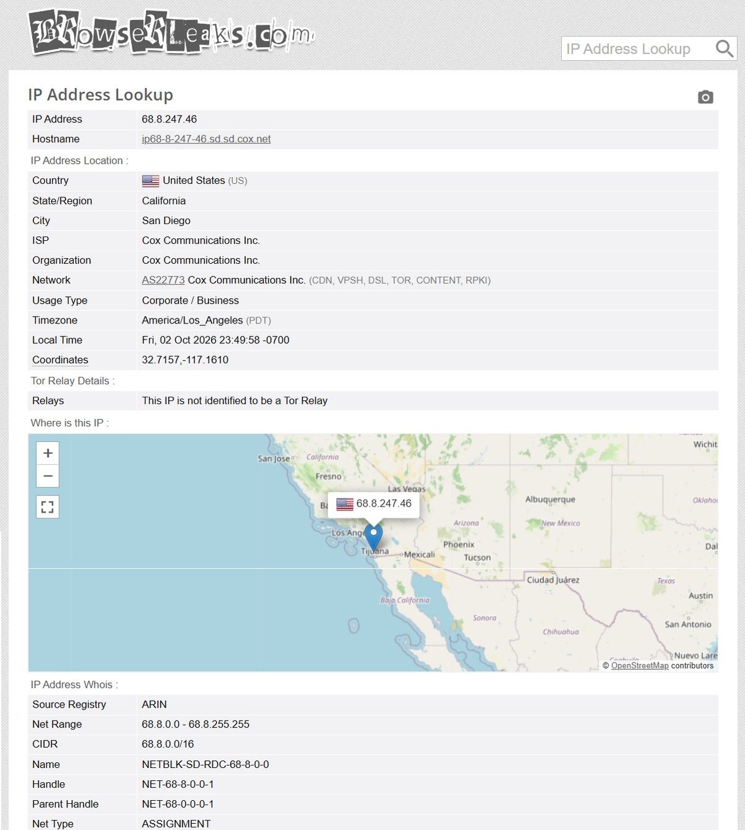Click the Hostname row label
The width and height of the screenshot is (745, 830).
56,139
